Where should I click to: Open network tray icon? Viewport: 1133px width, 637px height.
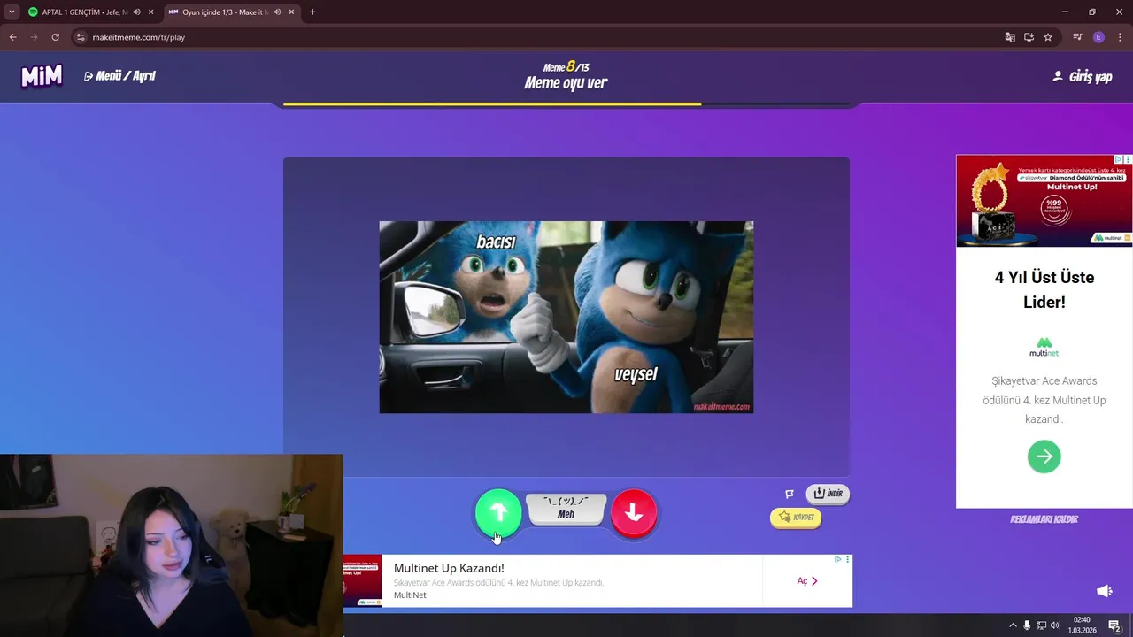(x=1041, y=625)
